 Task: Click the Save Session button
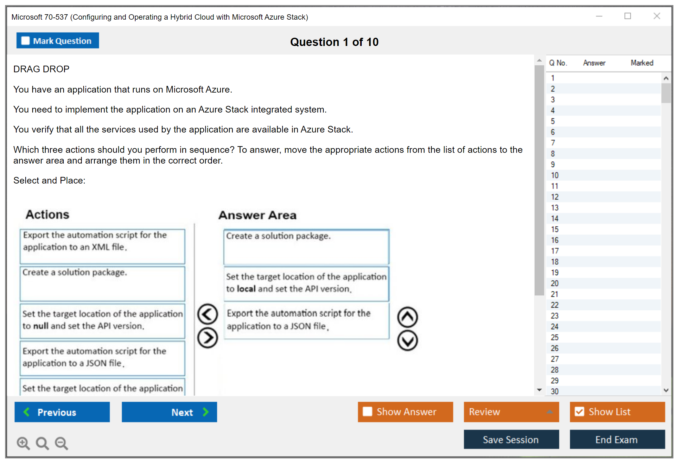511,439
